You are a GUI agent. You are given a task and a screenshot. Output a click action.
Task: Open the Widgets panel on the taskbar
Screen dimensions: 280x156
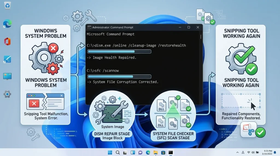point(133,152)
